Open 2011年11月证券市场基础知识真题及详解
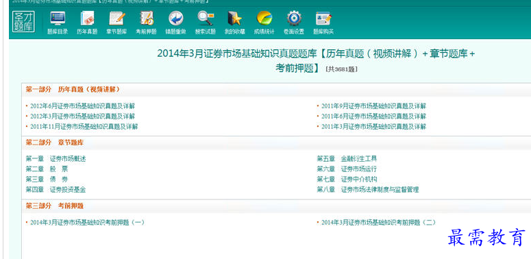This screenshot has width=531, height=259. [x=84, y=127]
